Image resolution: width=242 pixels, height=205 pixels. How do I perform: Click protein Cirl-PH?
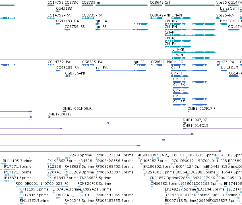coord(190,82)
